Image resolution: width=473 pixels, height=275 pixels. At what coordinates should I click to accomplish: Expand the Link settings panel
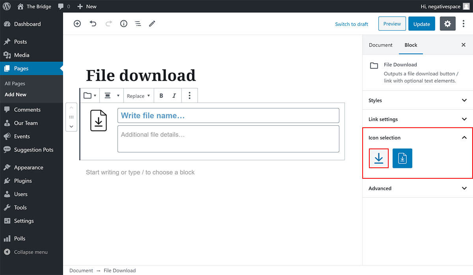coord(417,119)
